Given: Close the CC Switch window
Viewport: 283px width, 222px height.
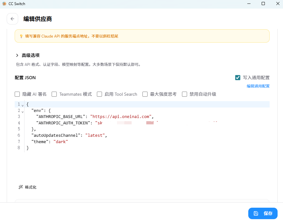Looking at the screenshot, I should [x=278, y=3].
